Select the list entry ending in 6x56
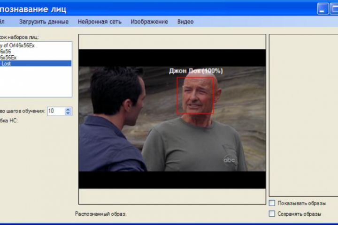 pos(36,52)
